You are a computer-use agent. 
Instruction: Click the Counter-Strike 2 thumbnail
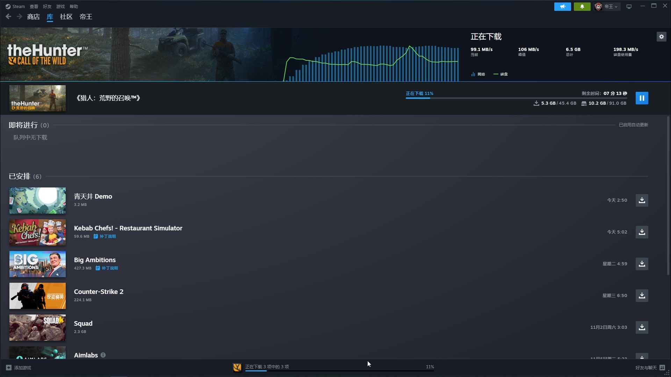pos(37,296)
